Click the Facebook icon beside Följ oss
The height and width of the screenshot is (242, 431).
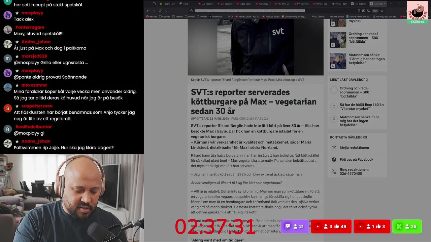click(334, 159)
